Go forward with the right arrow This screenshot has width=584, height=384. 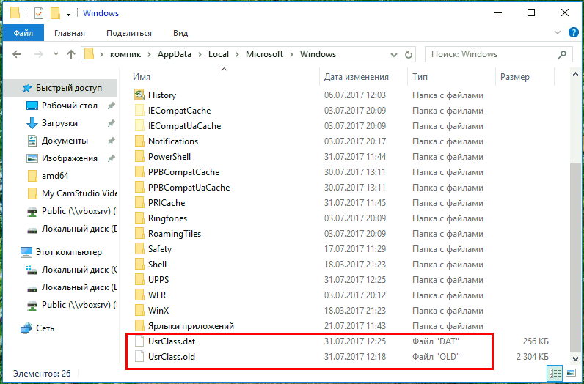pos(38,54)
